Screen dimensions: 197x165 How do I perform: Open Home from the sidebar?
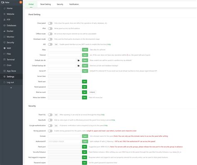[x=11, y=8]
